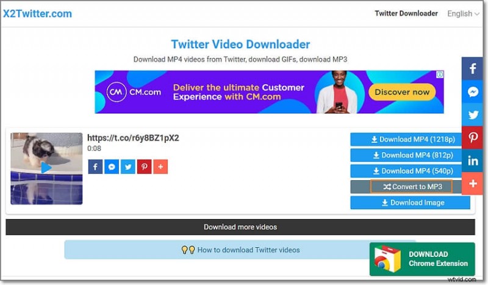This screenshot has width=488, height=285.
Task: Click the Download Chrome Extension banner
Action: pyautogui.click(x=422, y=259)
